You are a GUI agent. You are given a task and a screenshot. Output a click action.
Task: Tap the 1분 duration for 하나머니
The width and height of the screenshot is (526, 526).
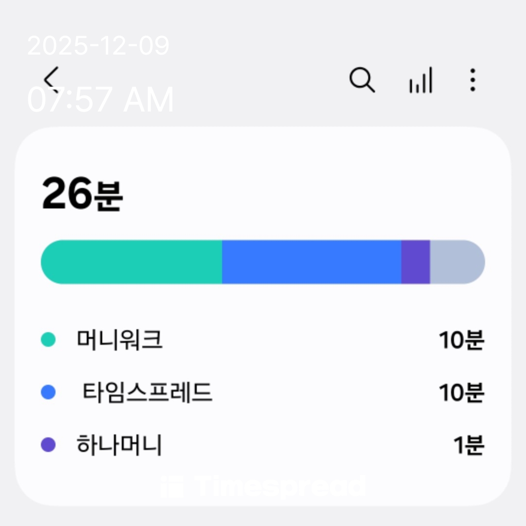[x=469, y=445]
